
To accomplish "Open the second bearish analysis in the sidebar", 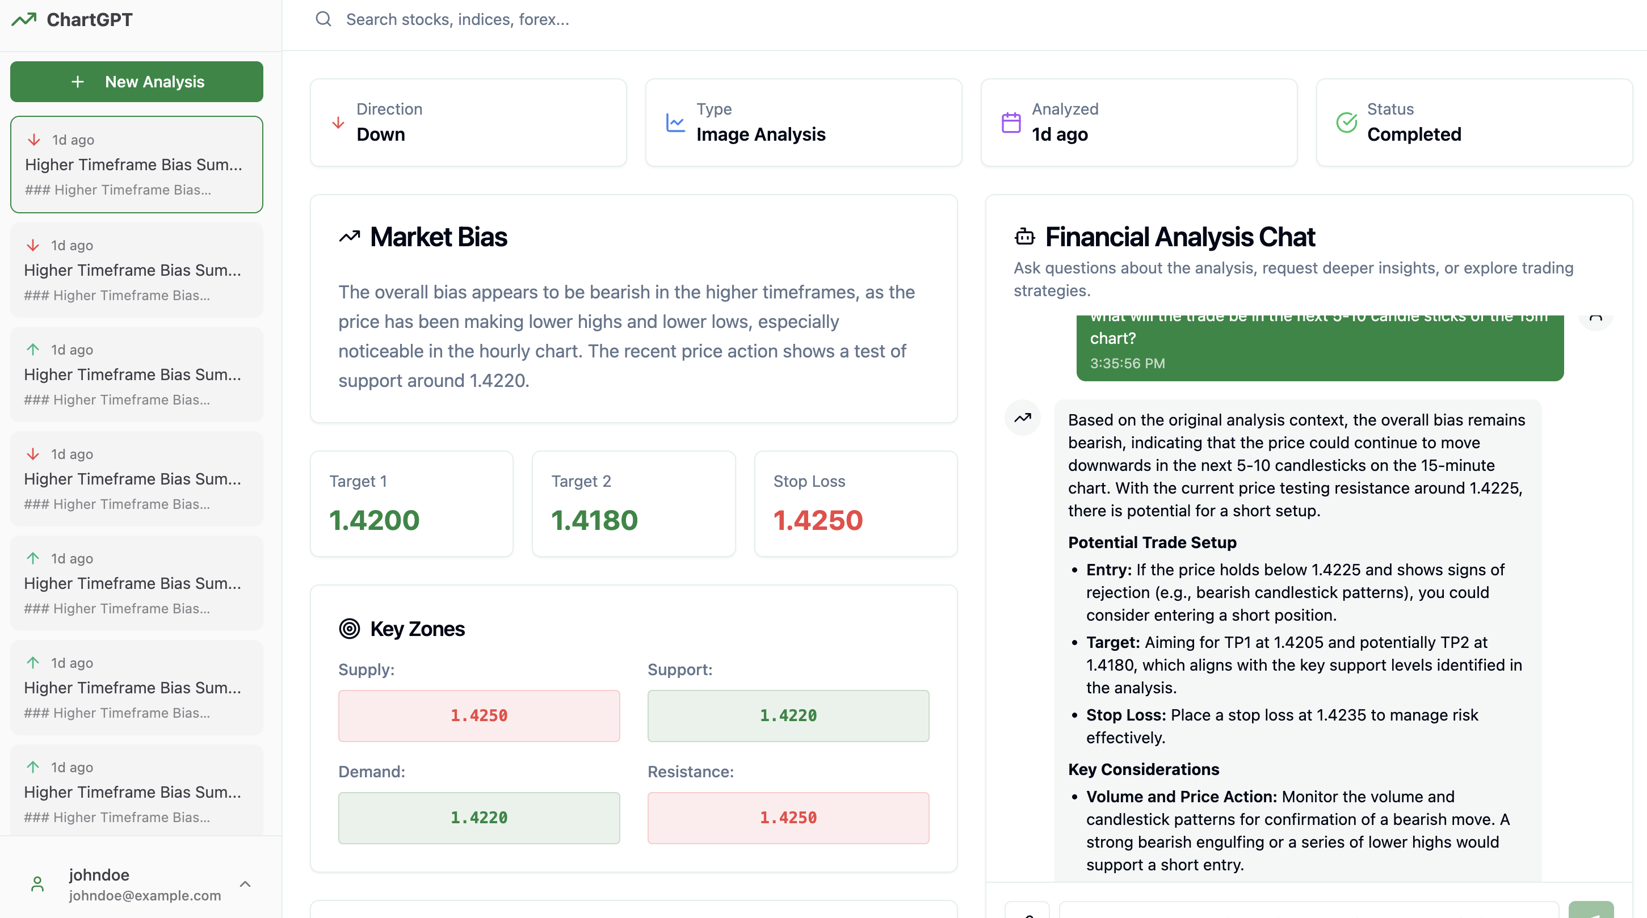I will click(136, 269).
